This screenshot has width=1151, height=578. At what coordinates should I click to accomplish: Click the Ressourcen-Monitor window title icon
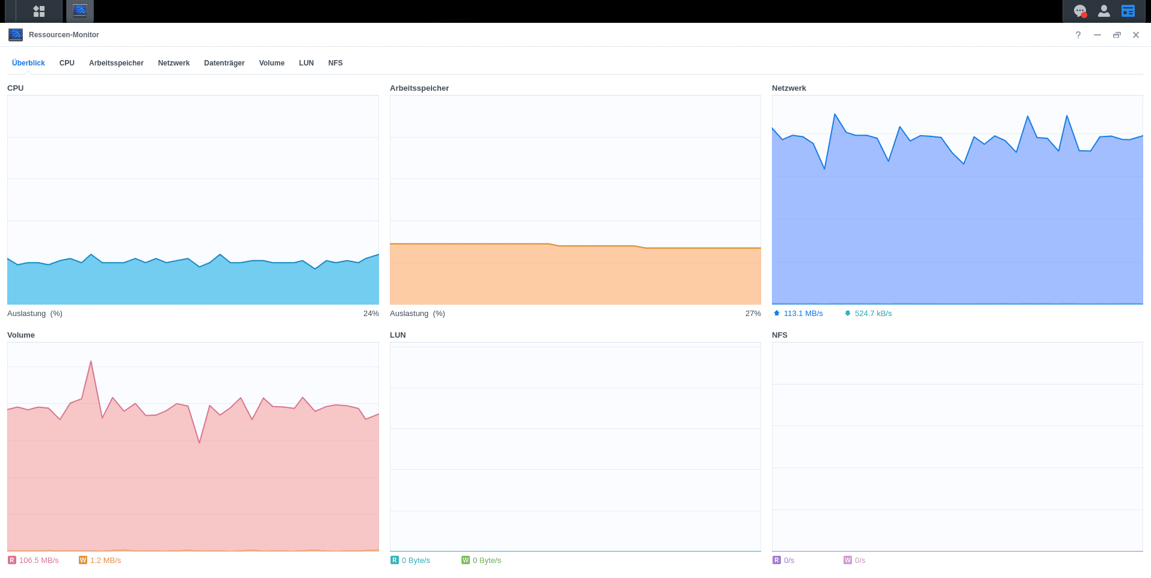pos(16,35)
